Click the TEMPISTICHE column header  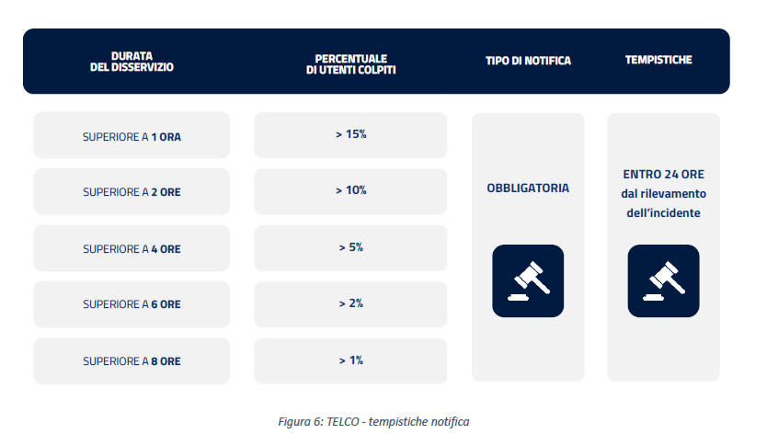point(658,61)
